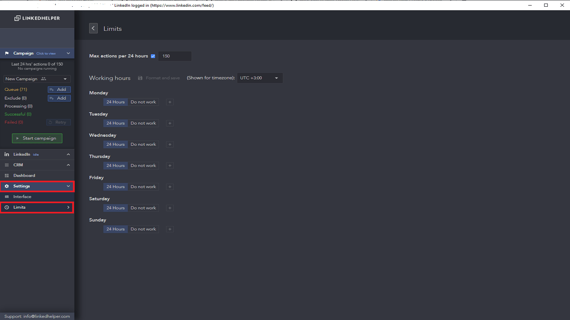Collapse the Campaign section chevron

coord(68,53)
